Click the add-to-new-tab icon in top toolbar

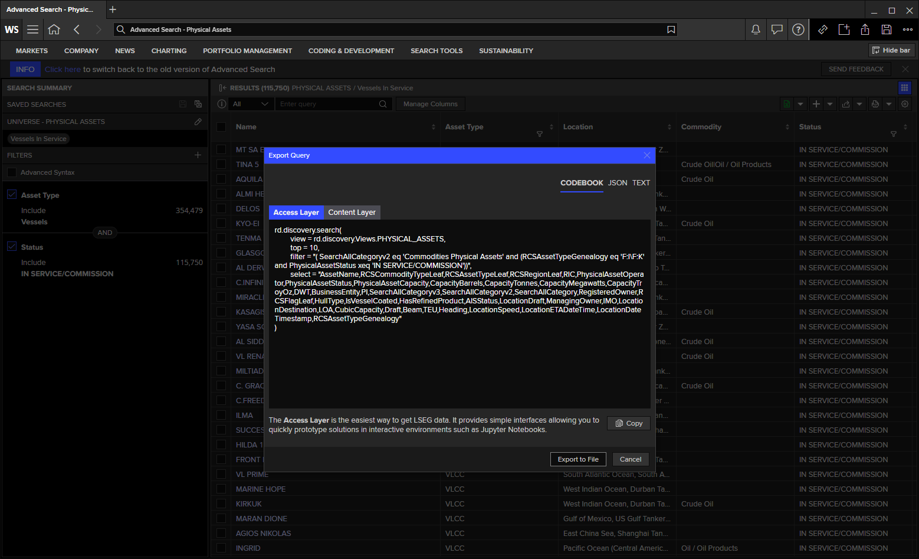[x=844, y=30]
